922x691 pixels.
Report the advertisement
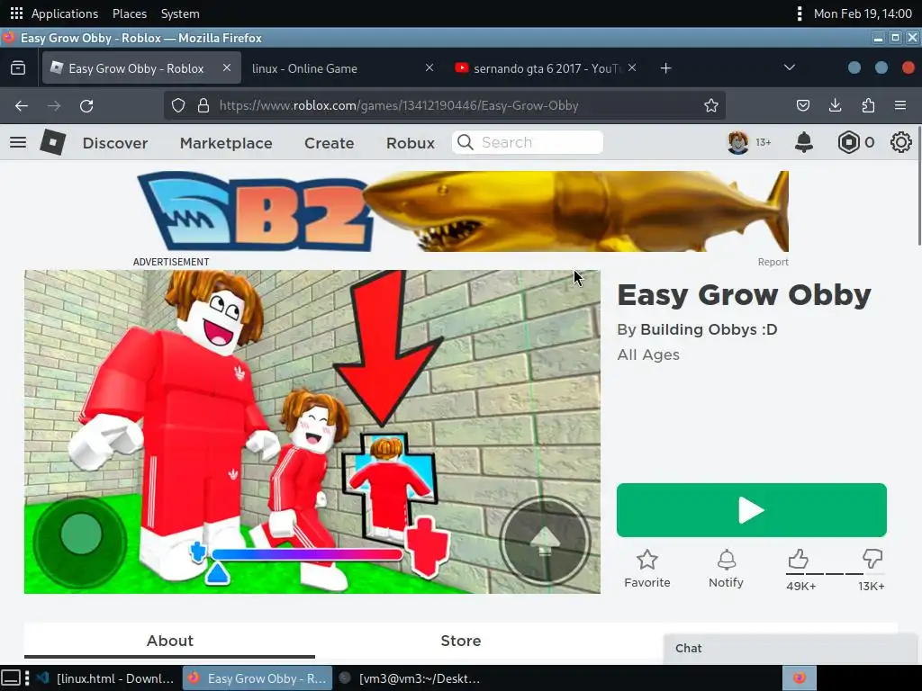tap(773, 262)
